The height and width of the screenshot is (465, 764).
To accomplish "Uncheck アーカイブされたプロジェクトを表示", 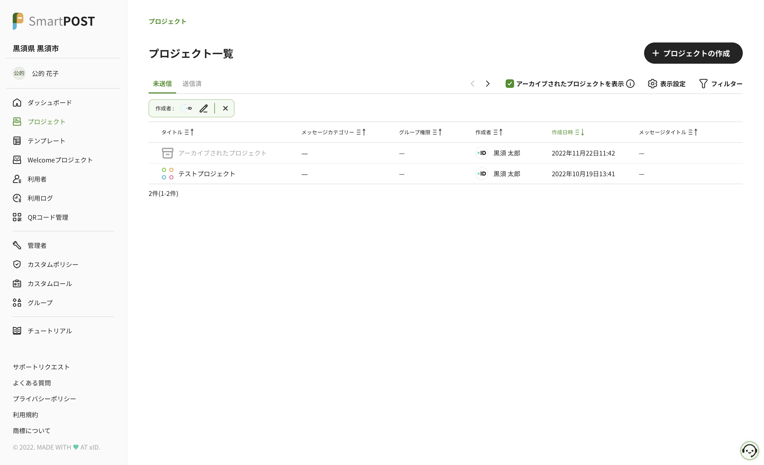I will pyautogui.click(x=510, y=83).
